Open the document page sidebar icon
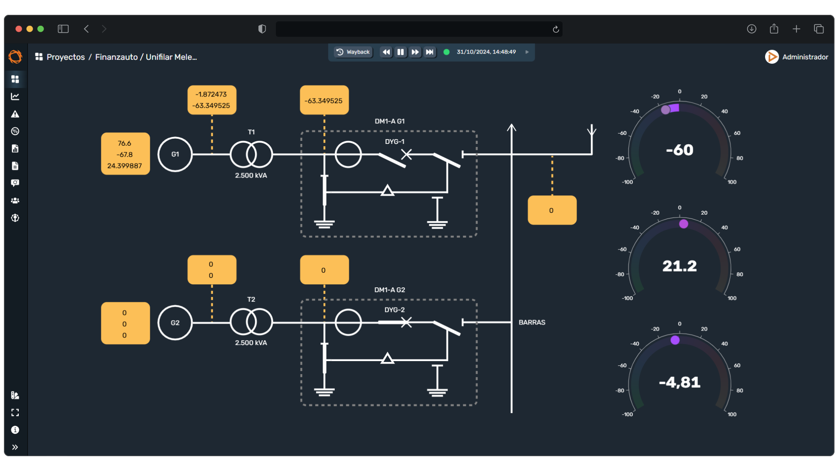Image resolution: width=838 pixels, height=471 pixels. tap(15, 166)
